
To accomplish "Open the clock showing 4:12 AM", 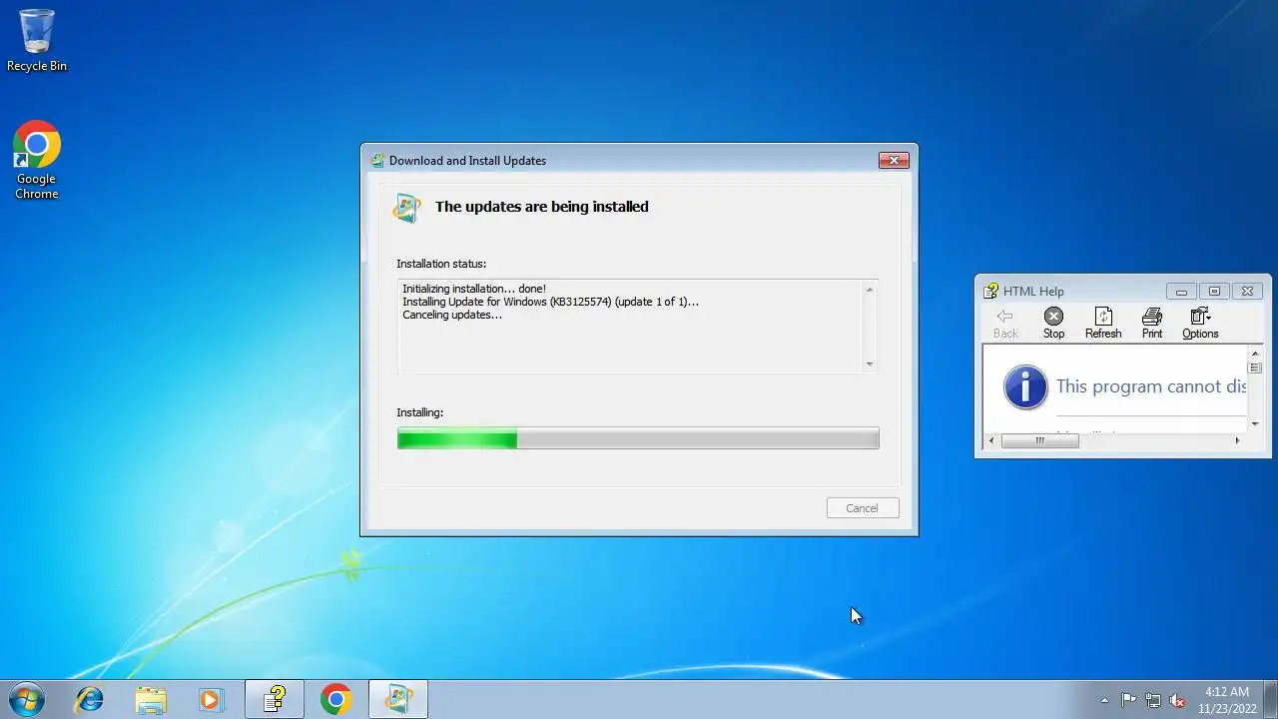I will tap(1227, 700).
